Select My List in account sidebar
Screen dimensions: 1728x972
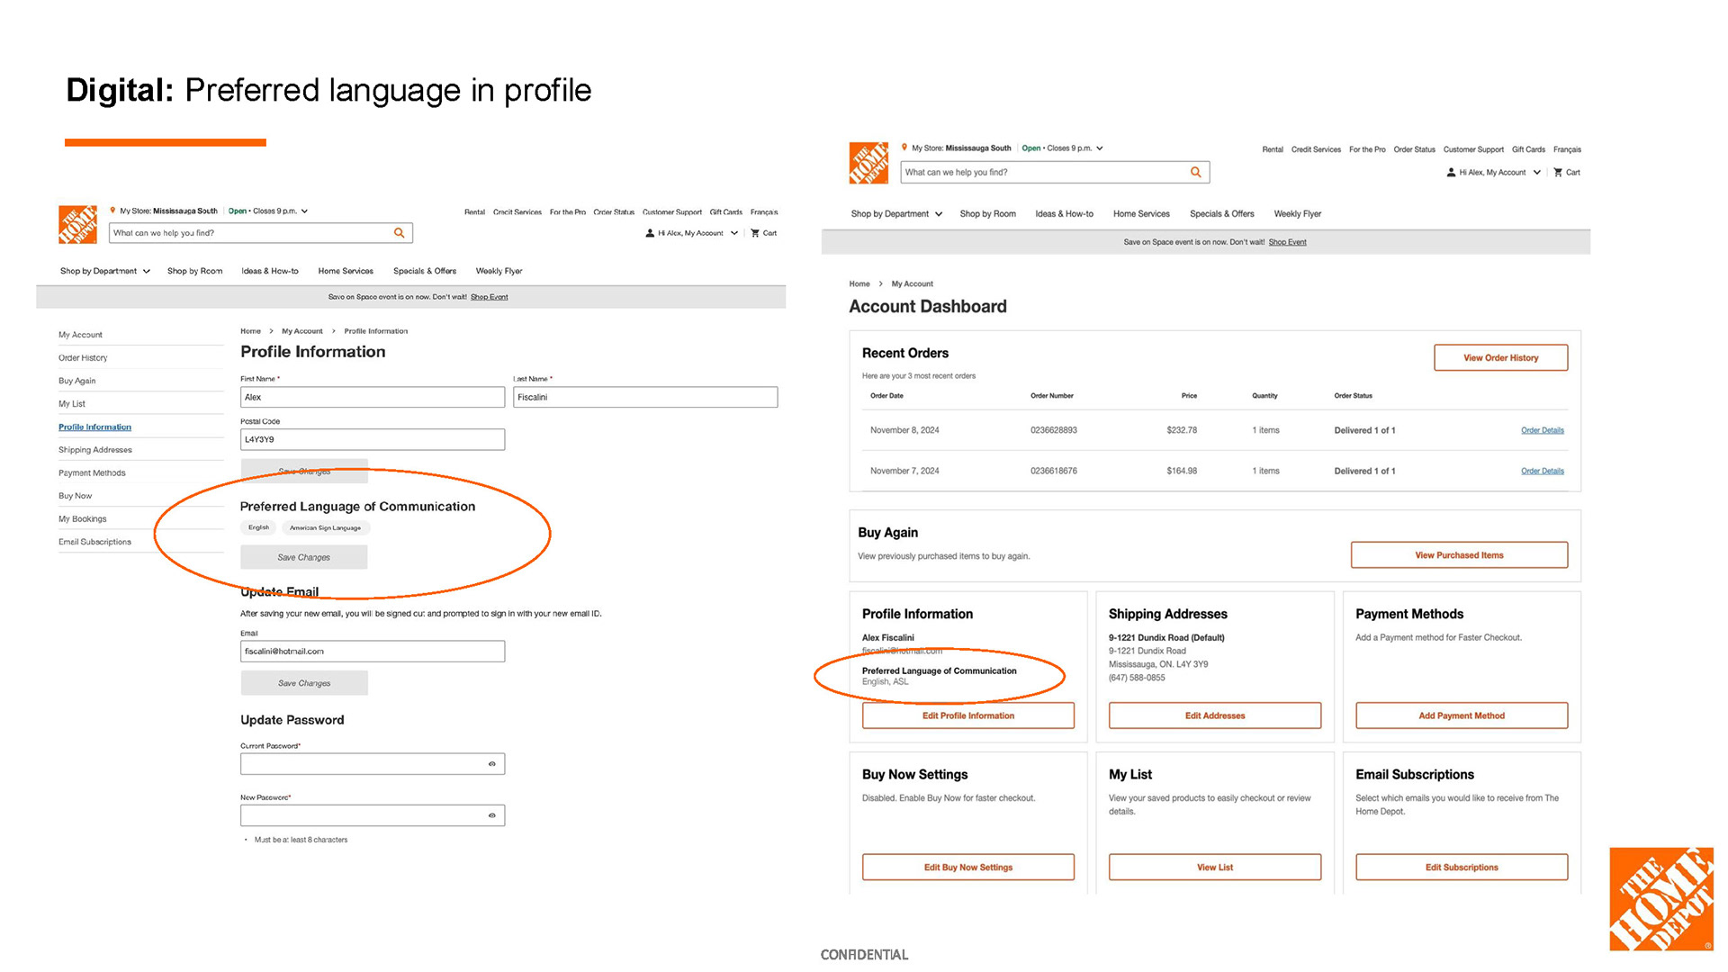coord(72,404)
